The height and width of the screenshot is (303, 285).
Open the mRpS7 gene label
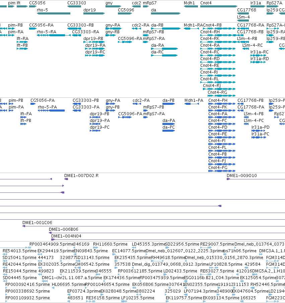coord(150,3)
